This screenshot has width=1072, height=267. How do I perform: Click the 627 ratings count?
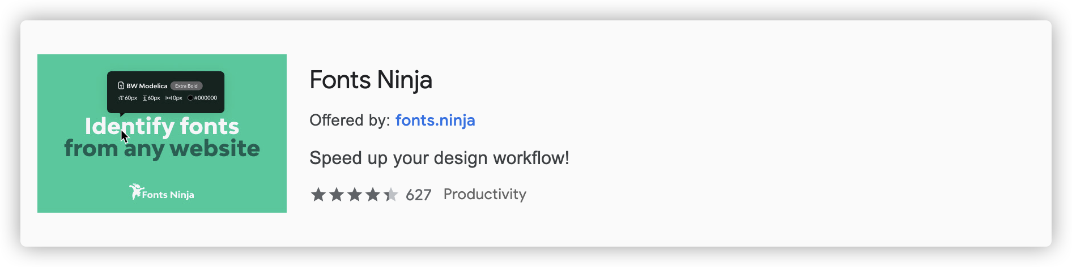pos(418,195)
